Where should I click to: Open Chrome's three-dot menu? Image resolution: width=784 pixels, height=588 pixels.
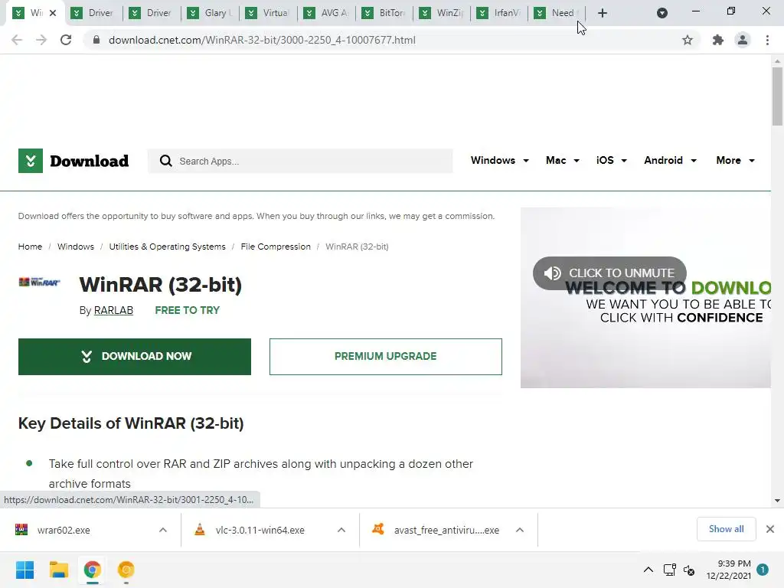(767, 40)
